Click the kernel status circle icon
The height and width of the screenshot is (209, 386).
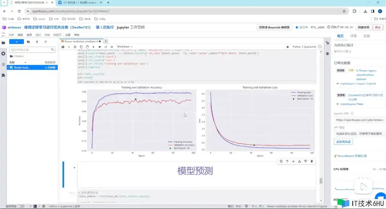pos(320,47)
